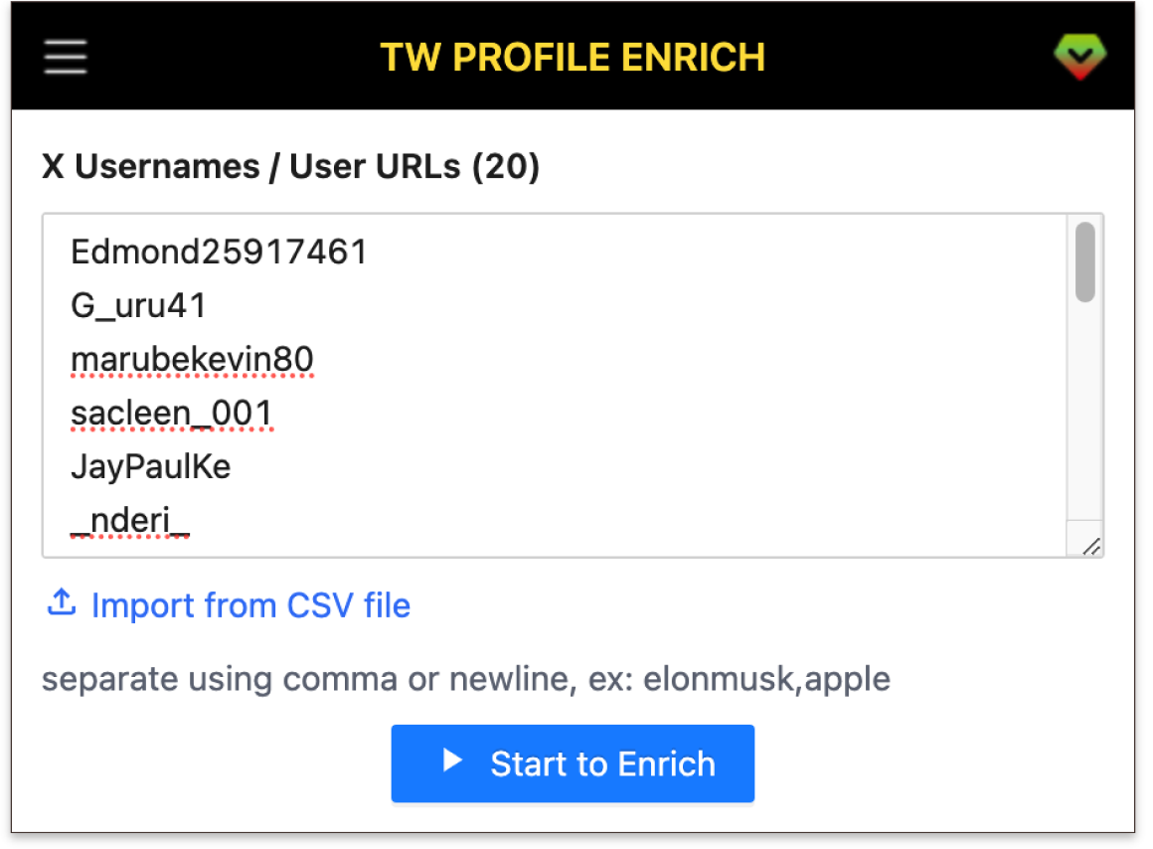The image size is (1153, 849).
Task: Click the upload icon beside Import from CSV
Action: (x=61, y=602)
